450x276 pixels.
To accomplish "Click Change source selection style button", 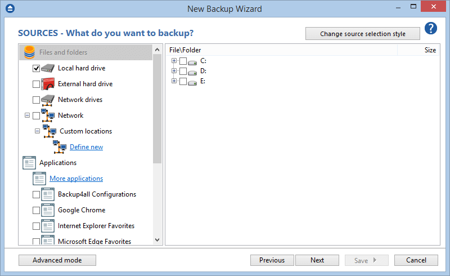I will click(x=363, y=34).
